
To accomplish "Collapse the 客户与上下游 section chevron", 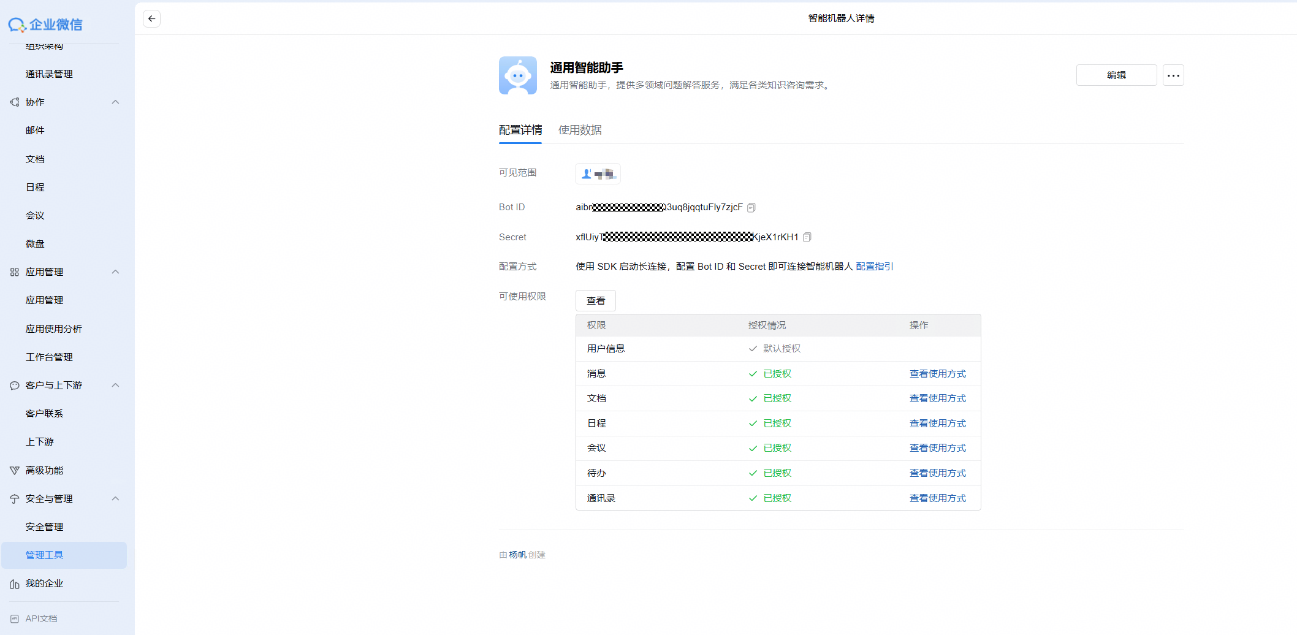I will point(115,386).
